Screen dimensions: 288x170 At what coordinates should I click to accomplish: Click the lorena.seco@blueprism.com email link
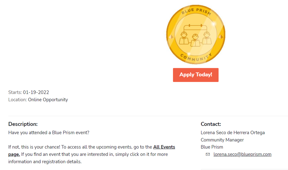coord(242,154)
